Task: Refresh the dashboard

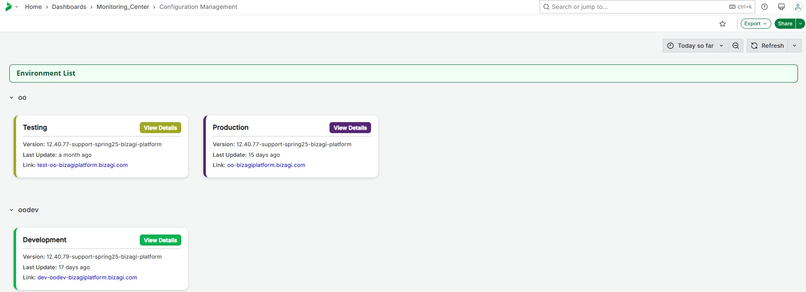Action: click(767, 46)
